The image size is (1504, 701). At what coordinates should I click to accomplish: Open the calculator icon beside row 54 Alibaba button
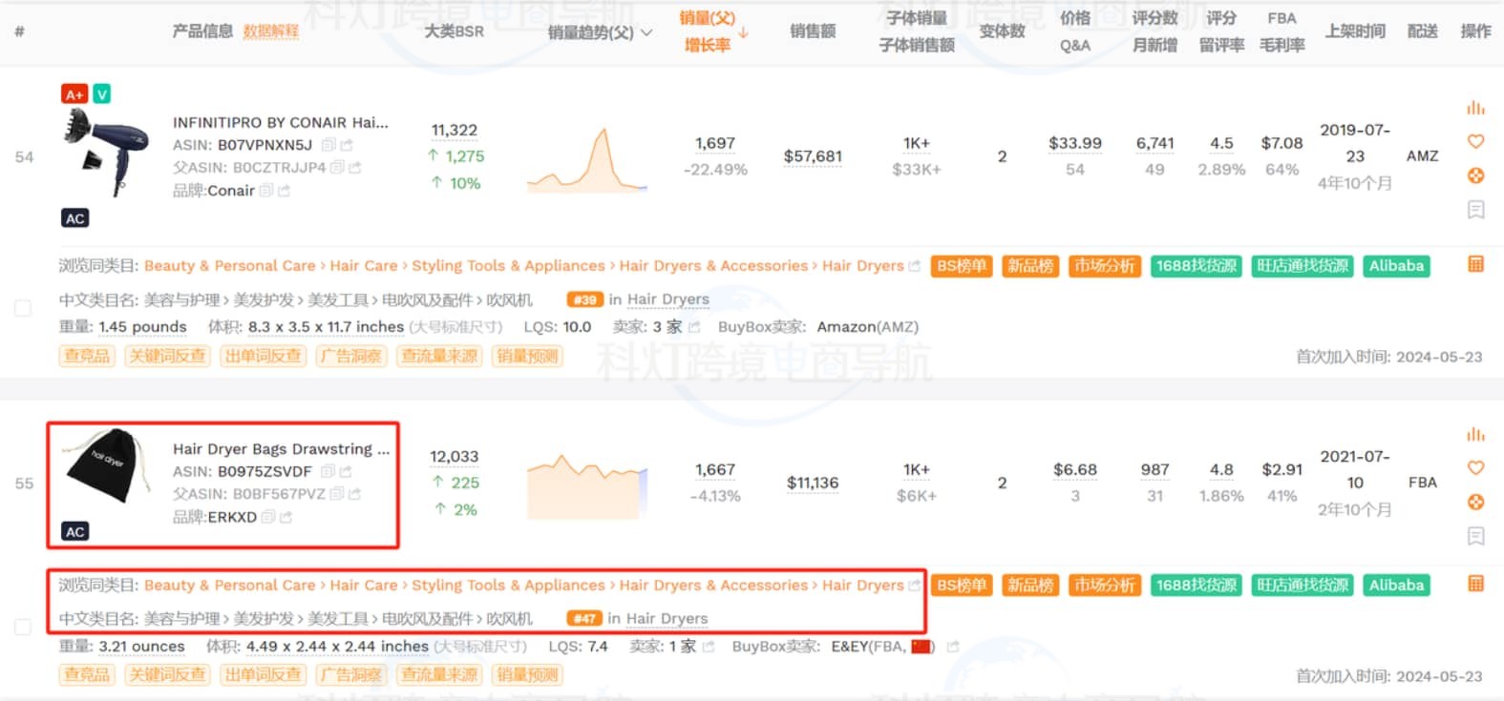(x=1475, y=264)
